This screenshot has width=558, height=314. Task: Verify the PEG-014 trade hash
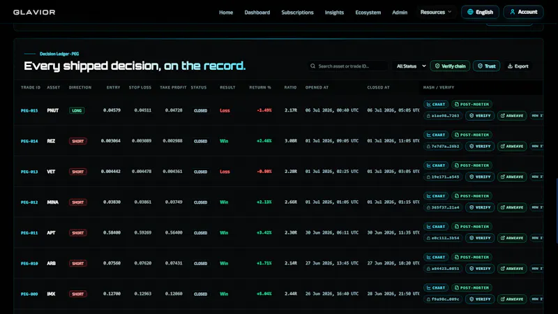pos(480,147)
